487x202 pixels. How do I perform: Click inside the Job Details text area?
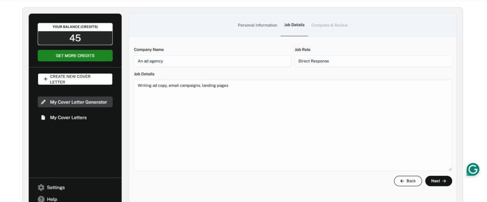click(293, 125)
